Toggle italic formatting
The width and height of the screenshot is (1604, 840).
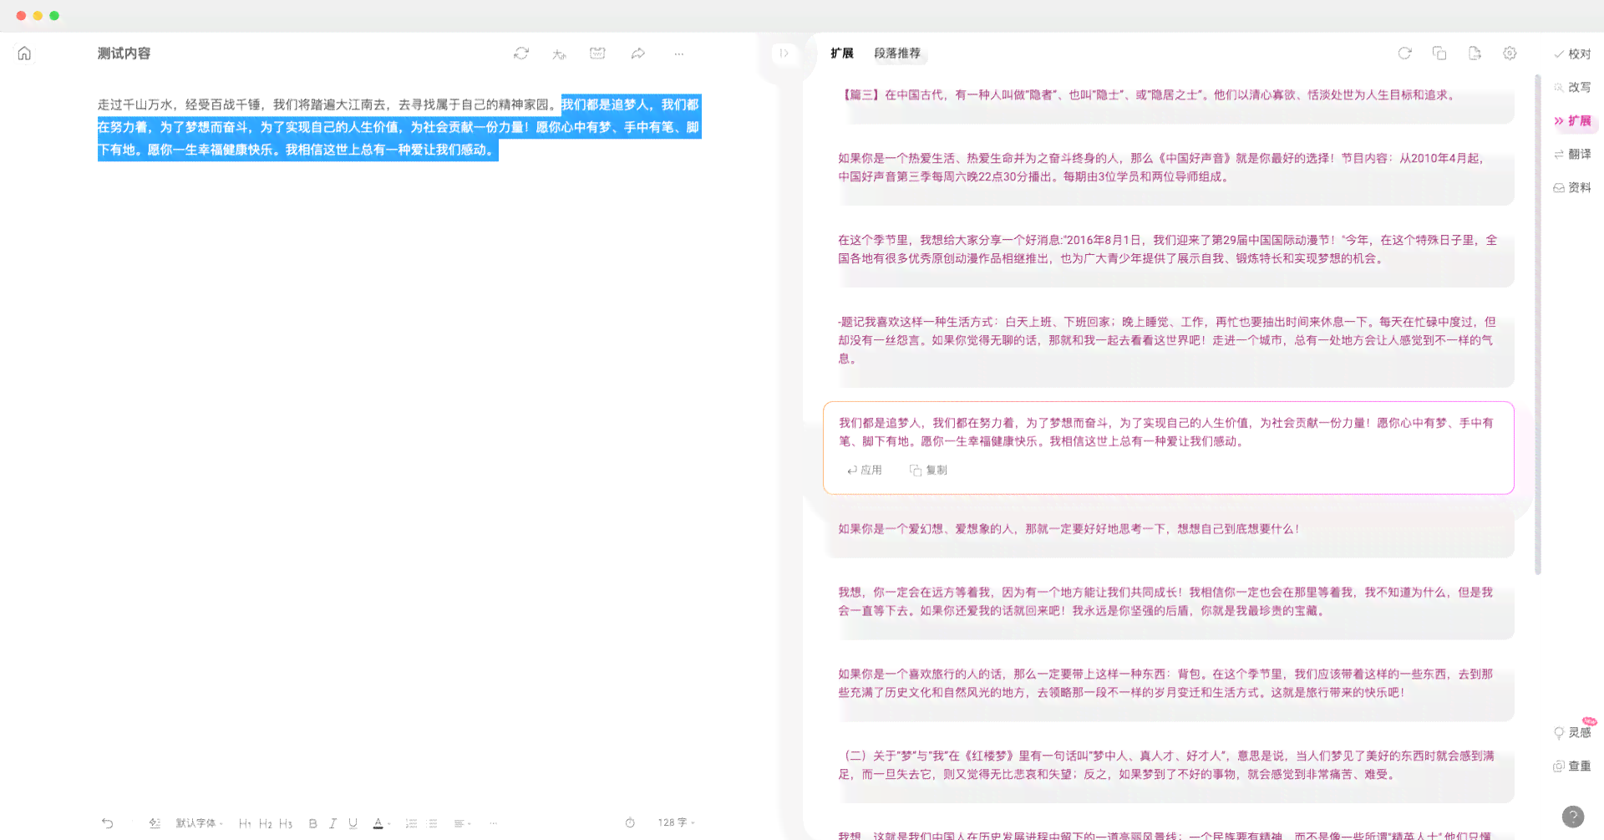[x=332, y=823]
